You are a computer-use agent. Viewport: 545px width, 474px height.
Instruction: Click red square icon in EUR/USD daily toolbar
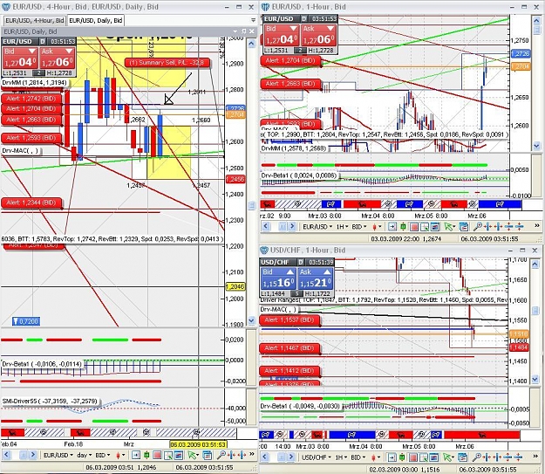157,455
